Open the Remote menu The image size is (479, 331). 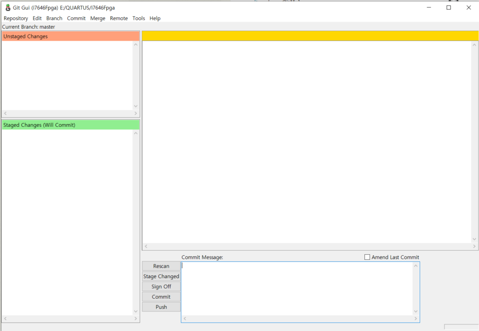119,18
